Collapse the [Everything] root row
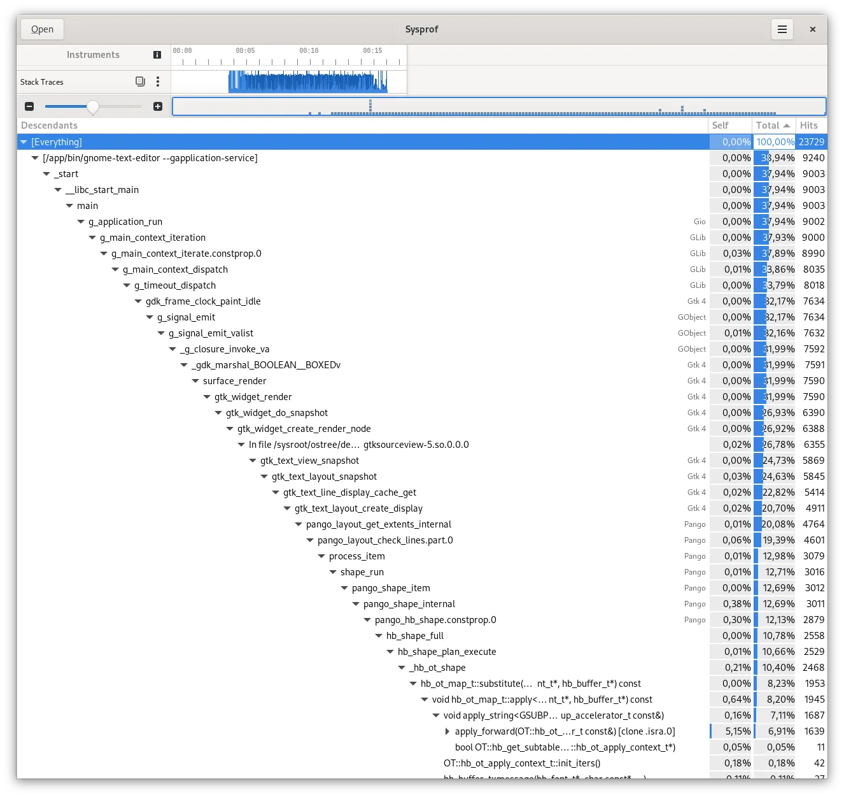This screenshot has height=797, width=844. pyautogui.click(x=24, y=142)
